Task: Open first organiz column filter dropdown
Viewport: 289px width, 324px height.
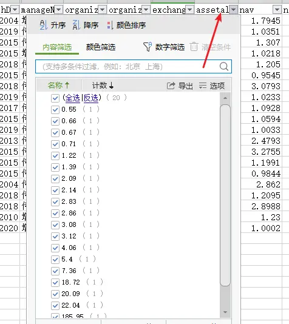Action: click(103, 10)
